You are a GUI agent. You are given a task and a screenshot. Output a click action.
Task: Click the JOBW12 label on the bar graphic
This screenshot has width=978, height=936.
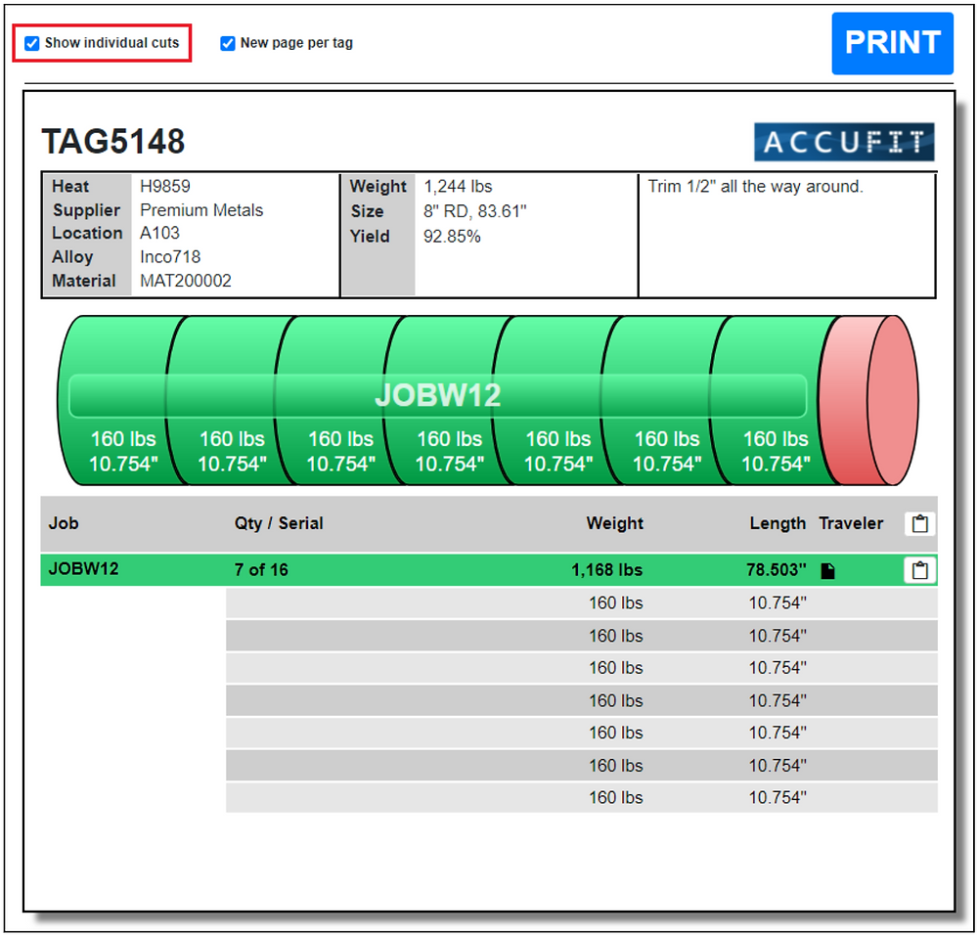click(x=437, y=395)
